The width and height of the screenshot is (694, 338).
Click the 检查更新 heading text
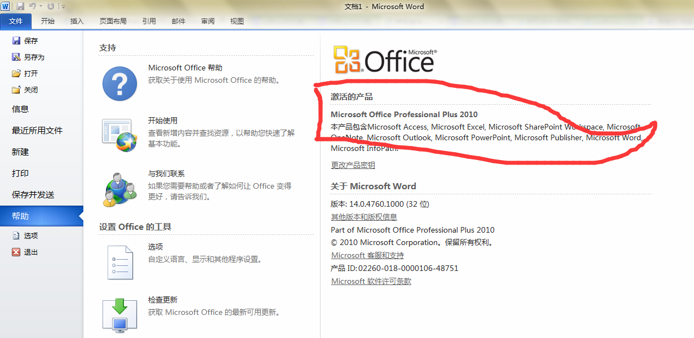point(163,300)
